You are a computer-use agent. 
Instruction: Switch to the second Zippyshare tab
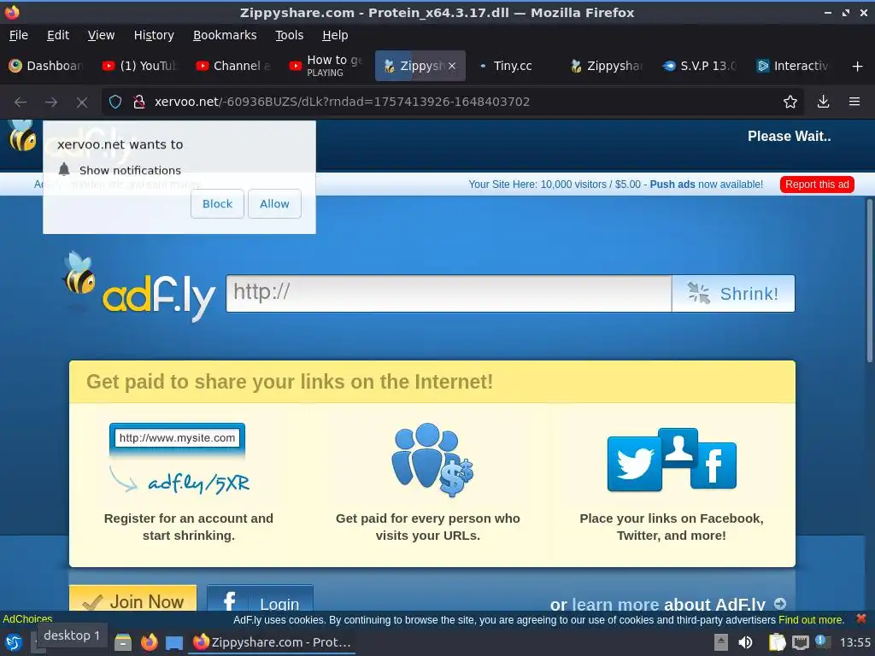[608, 66]
